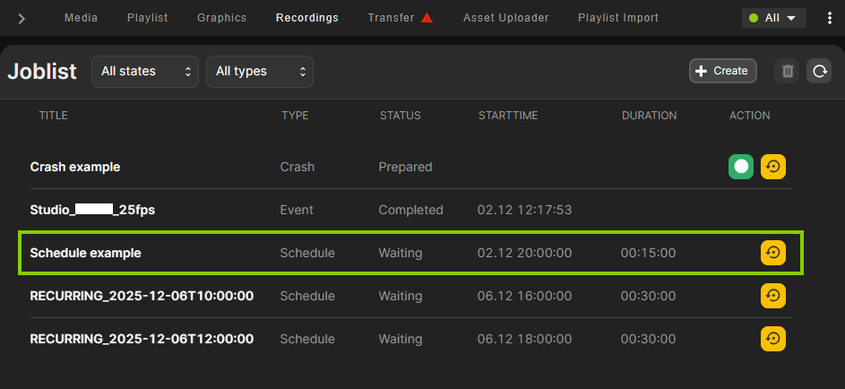Click yellow history icon for RECURRING_2025-12-06T12:00:00
Image resolution: width=845 pixels, height=389 pixels.
pos(772,339)
